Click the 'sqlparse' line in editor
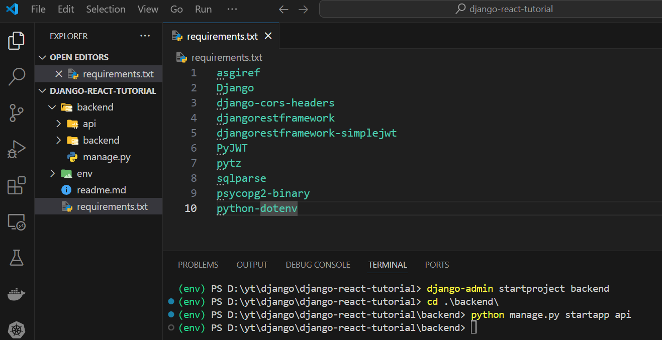 coord(241,178)
